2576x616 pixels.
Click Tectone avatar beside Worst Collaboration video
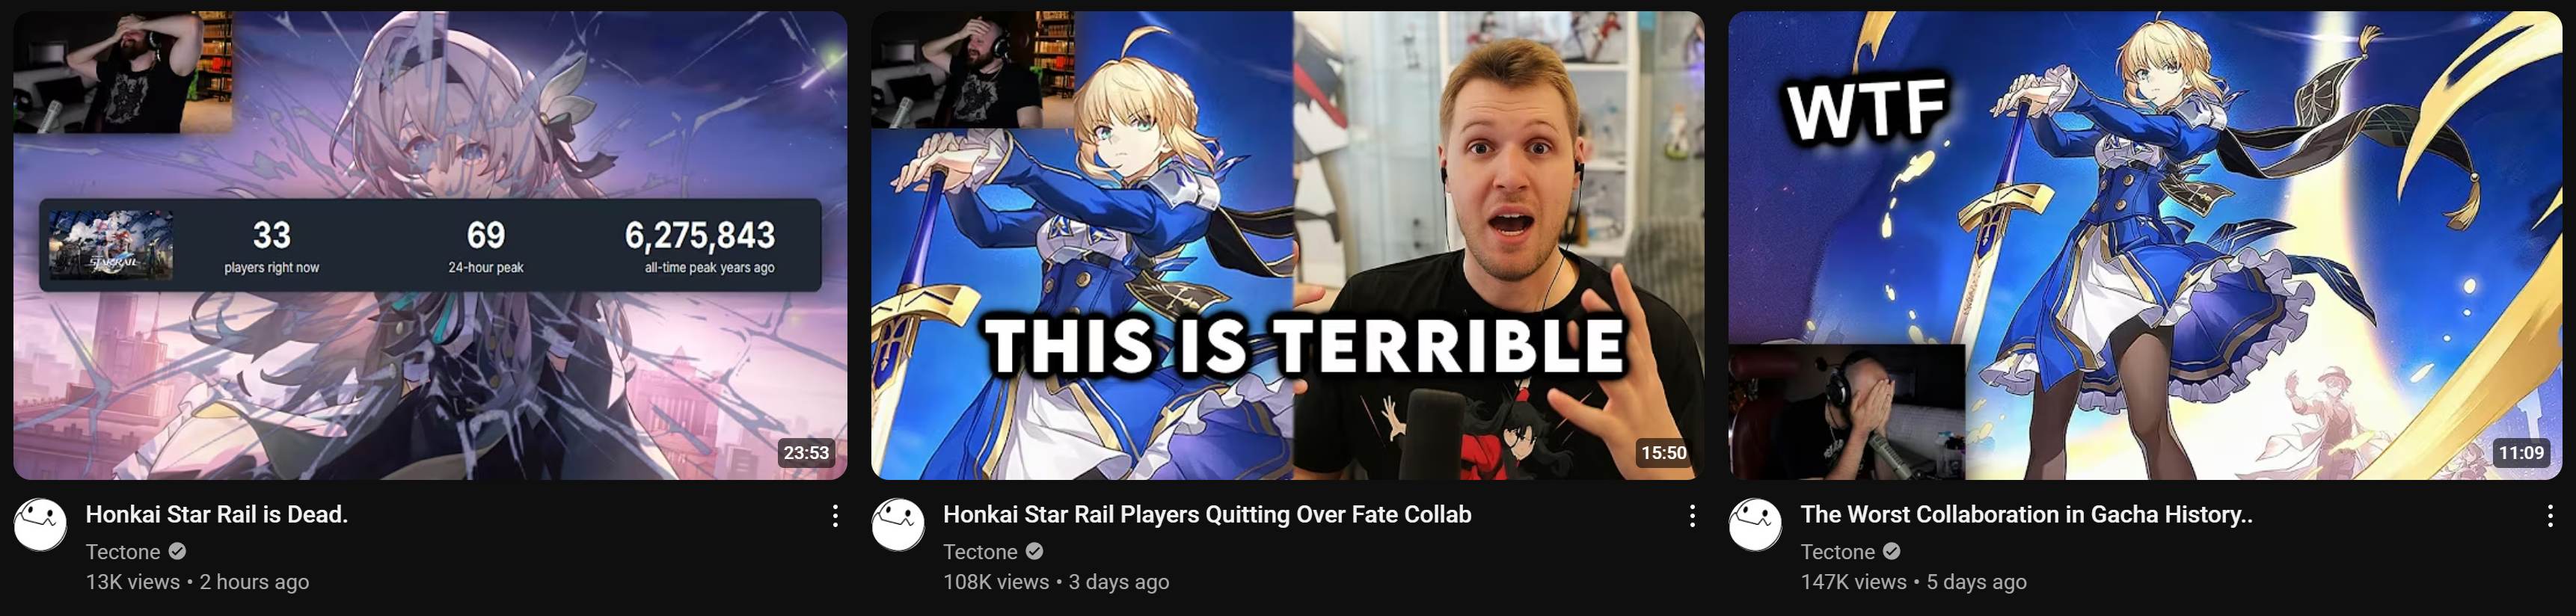point(1755,525)
